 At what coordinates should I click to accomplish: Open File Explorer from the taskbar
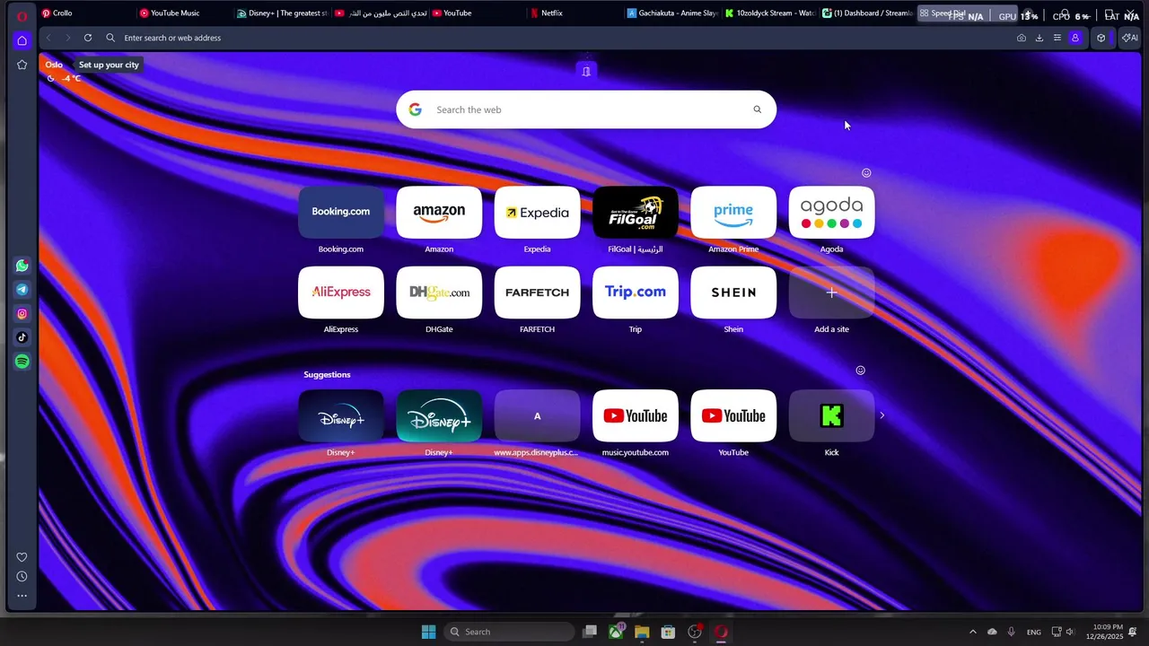point(642,632)
